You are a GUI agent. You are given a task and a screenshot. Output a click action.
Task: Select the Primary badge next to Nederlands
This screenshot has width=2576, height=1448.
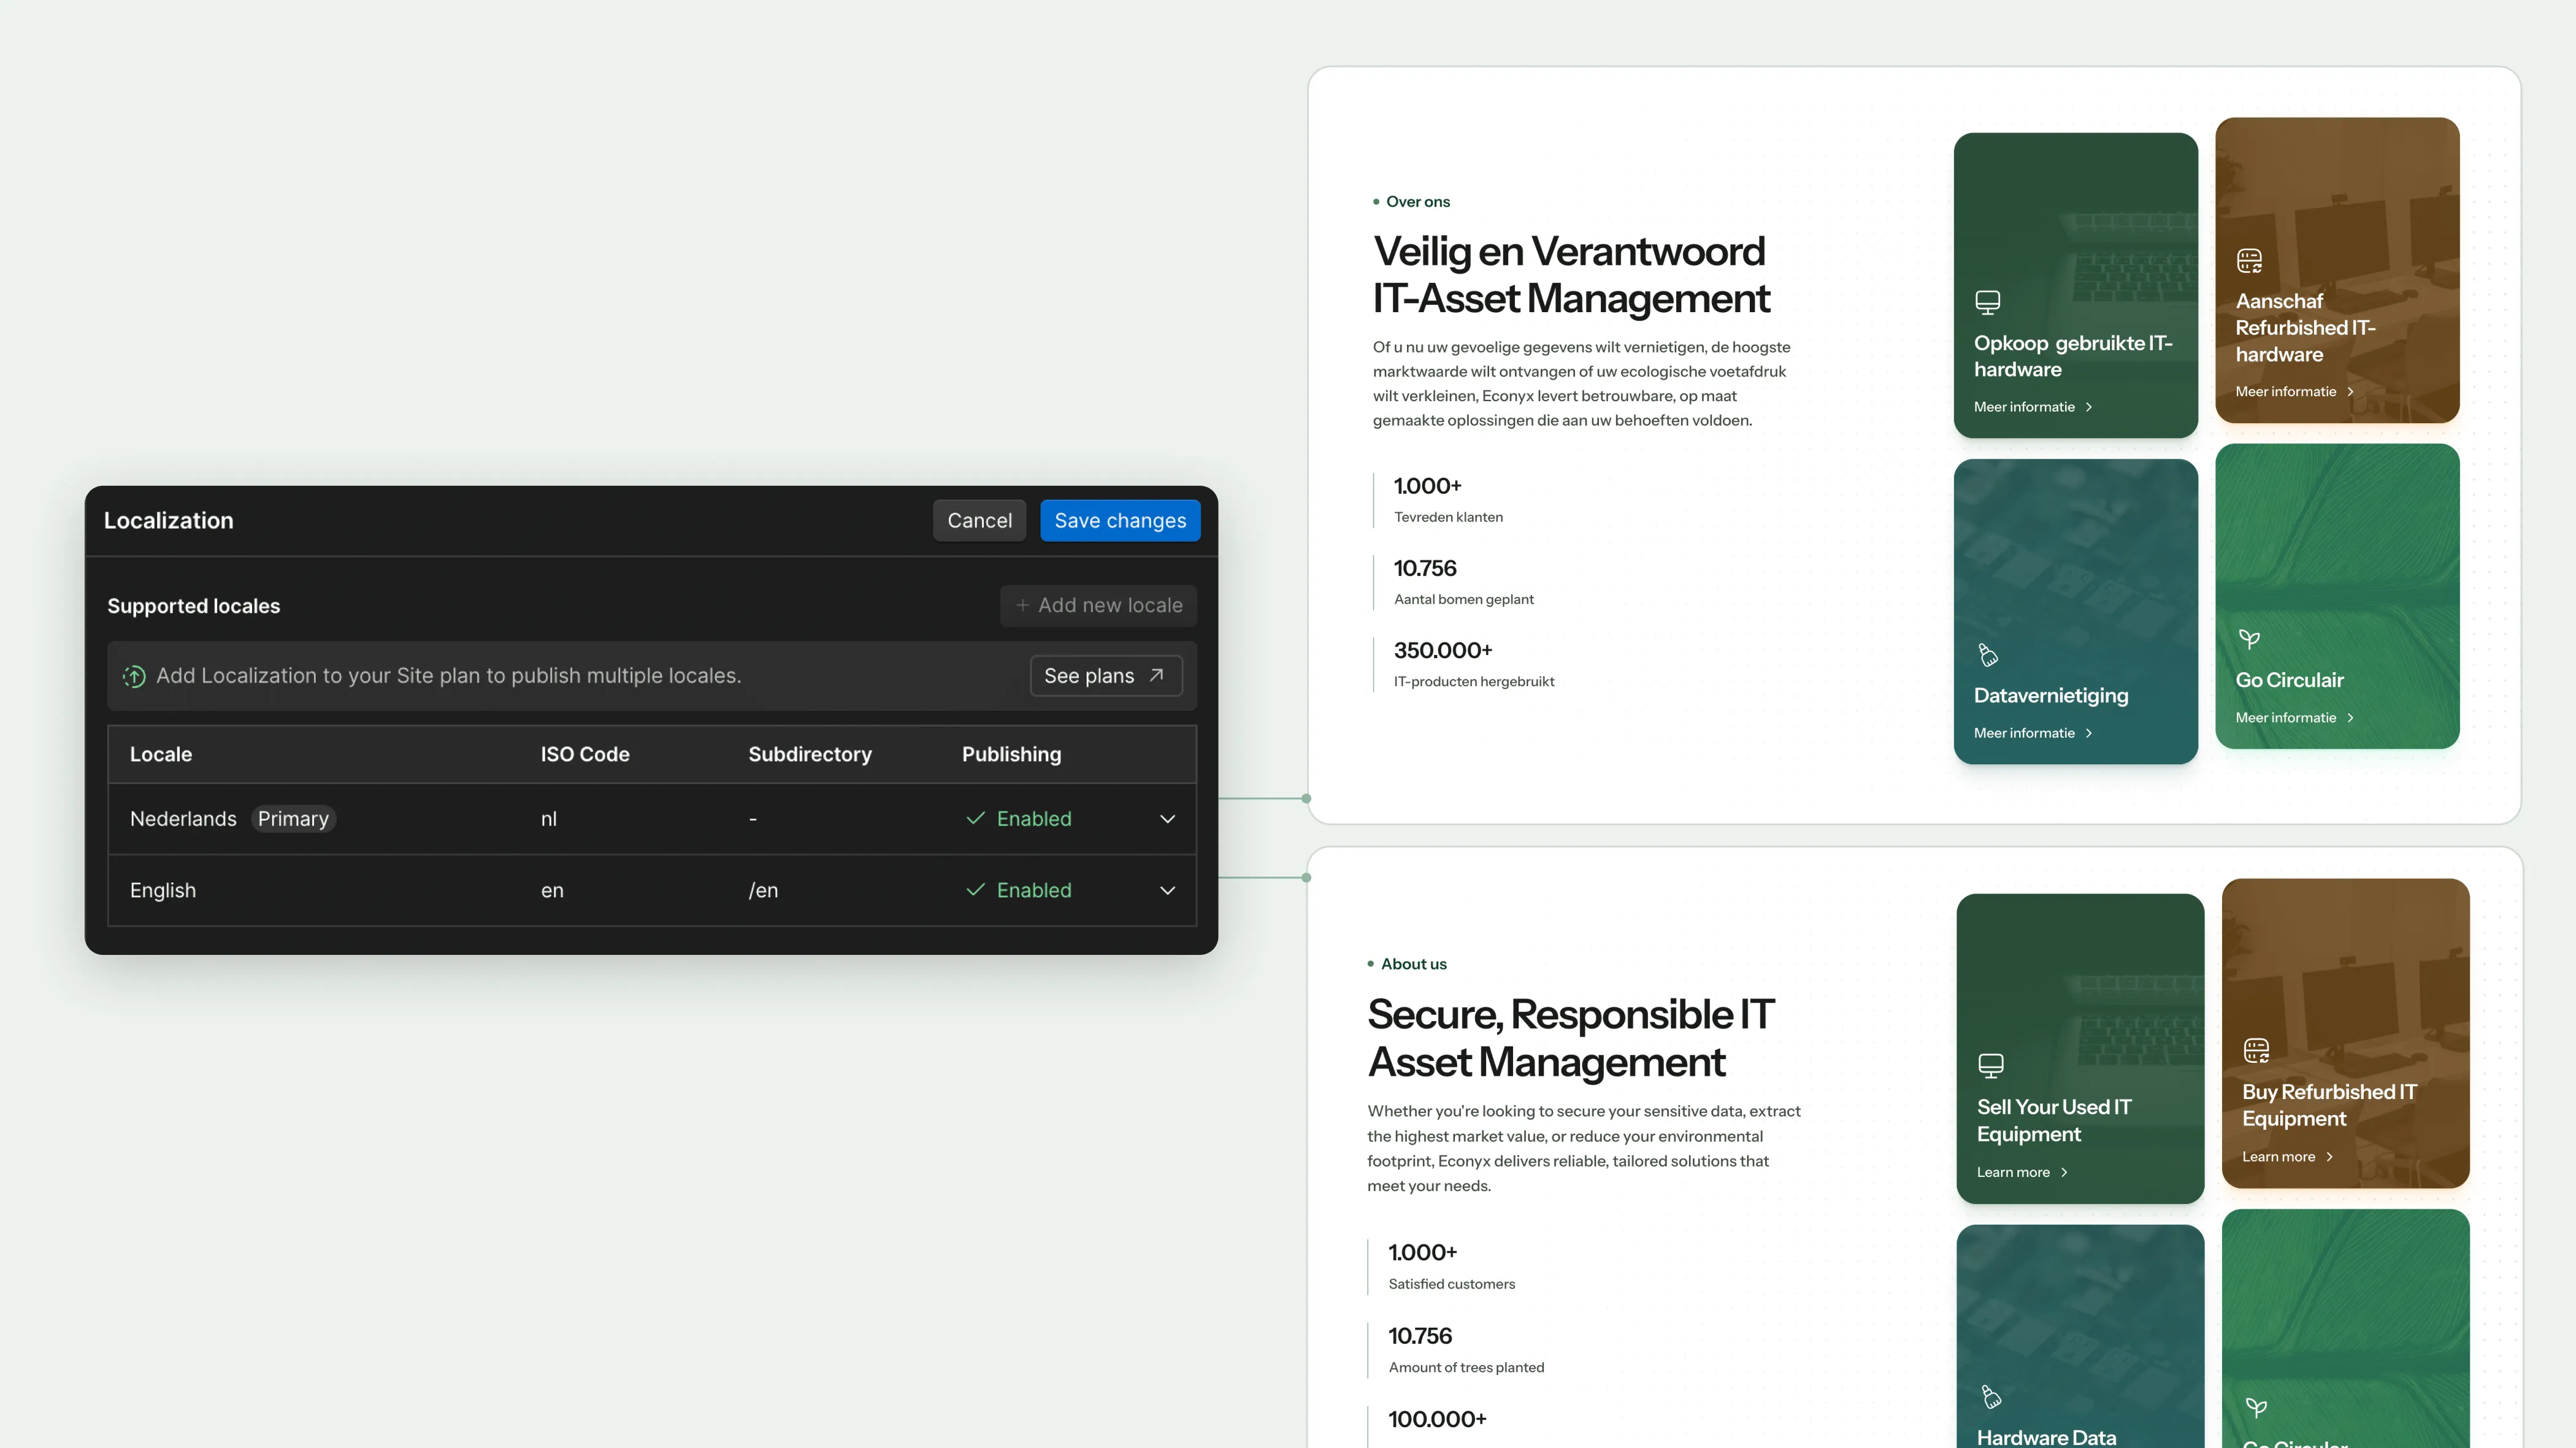293,819
